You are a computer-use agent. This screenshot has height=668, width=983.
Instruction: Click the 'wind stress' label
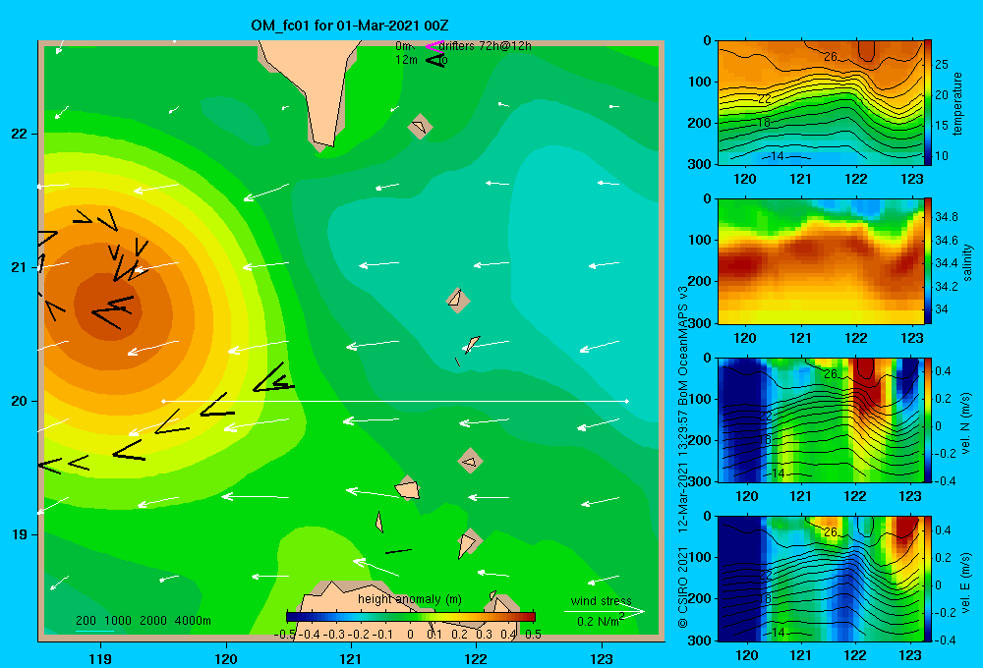coord(602,601)
